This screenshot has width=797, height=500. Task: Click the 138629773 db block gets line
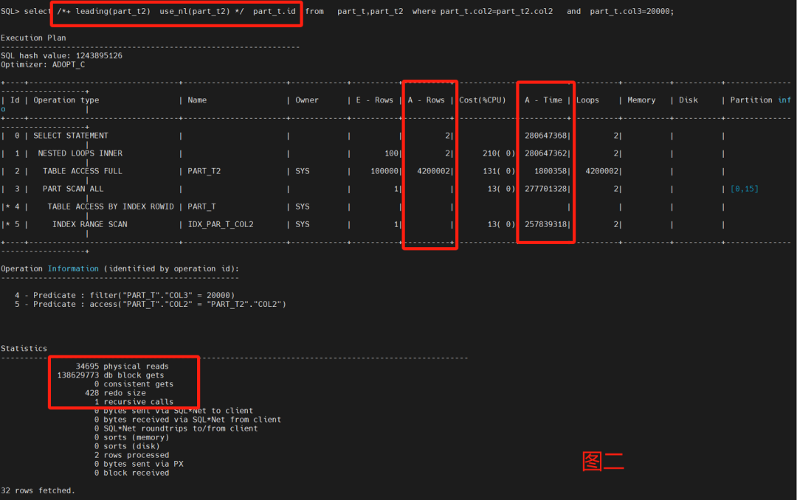[110, 375]
